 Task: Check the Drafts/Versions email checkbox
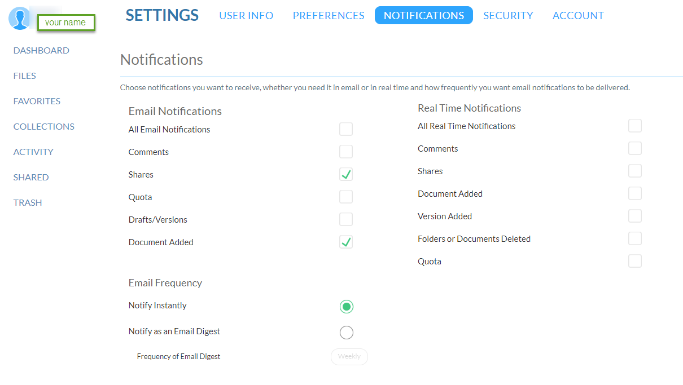pyautogui.click(x=346, y=219)
